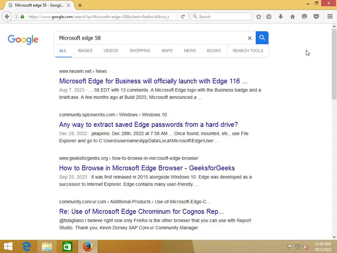Focus the Firefox toolbar Search box
This screenshot has height=253, width=337.
221,16
